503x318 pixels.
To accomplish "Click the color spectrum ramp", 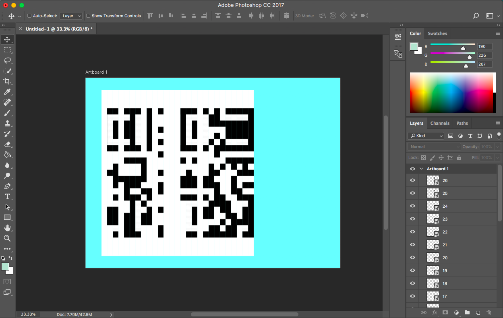I will (x=451, y=93).
